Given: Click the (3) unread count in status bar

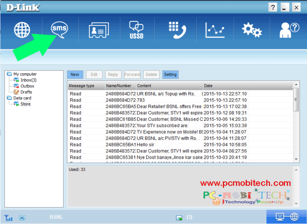Looking at the screenshot, I should [189, 217].
